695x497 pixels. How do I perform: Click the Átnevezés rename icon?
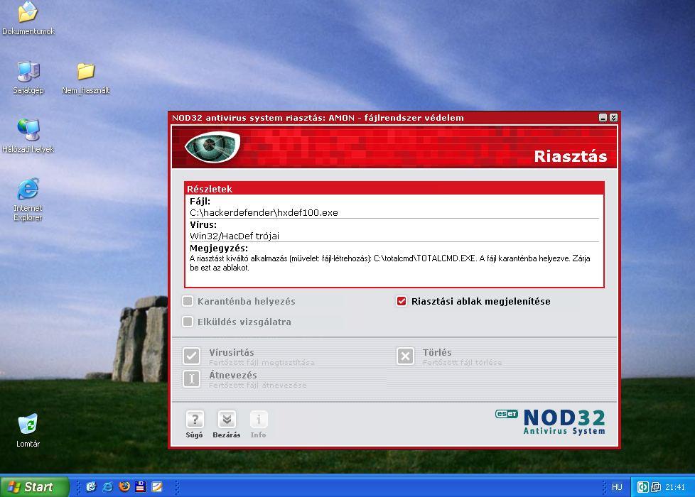(x=191, y=378)
